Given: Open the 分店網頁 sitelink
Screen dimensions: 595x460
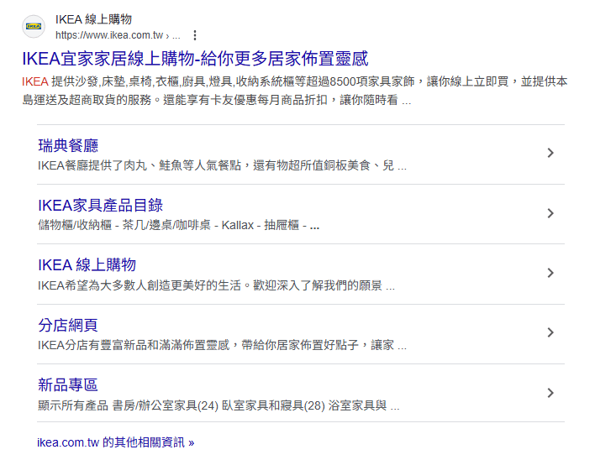Looking at the screenshot, I should click(x=68, y=325).
